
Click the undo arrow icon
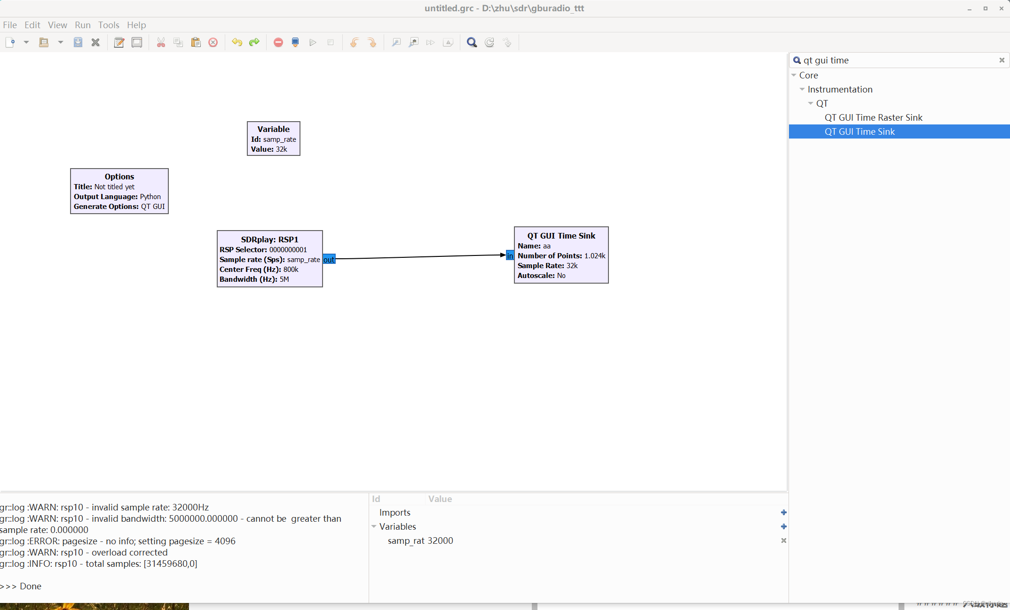coord(237,43)
